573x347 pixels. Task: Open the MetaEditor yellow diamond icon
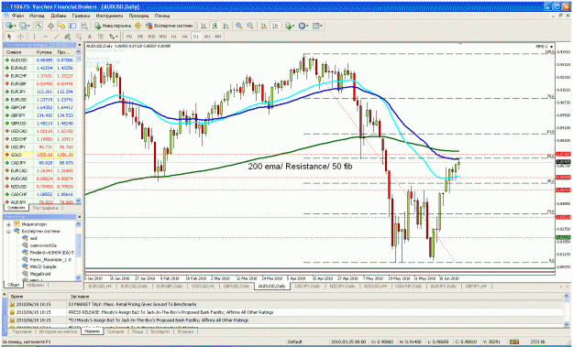tap(138, 26)
